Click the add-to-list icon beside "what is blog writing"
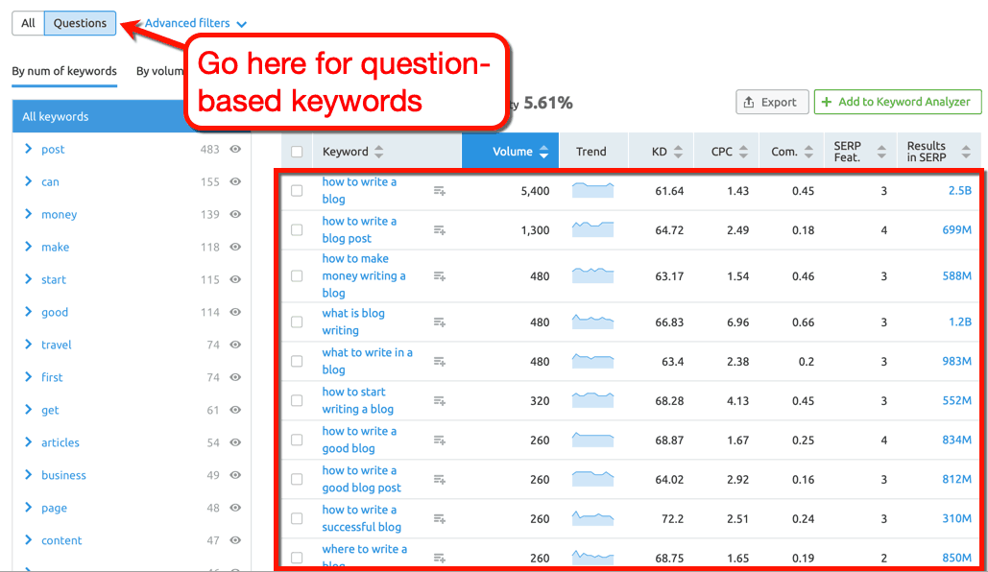Screen dimensions: 988x572 tap(440, 321)
